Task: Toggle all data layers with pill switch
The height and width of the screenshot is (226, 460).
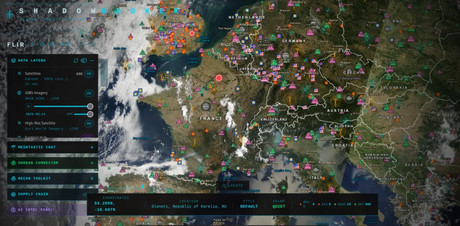Action: pos(84,61)
